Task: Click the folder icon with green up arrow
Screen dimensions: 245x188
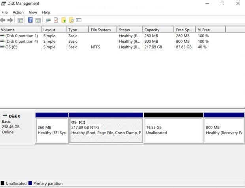Action: click(x=63, y=20)
